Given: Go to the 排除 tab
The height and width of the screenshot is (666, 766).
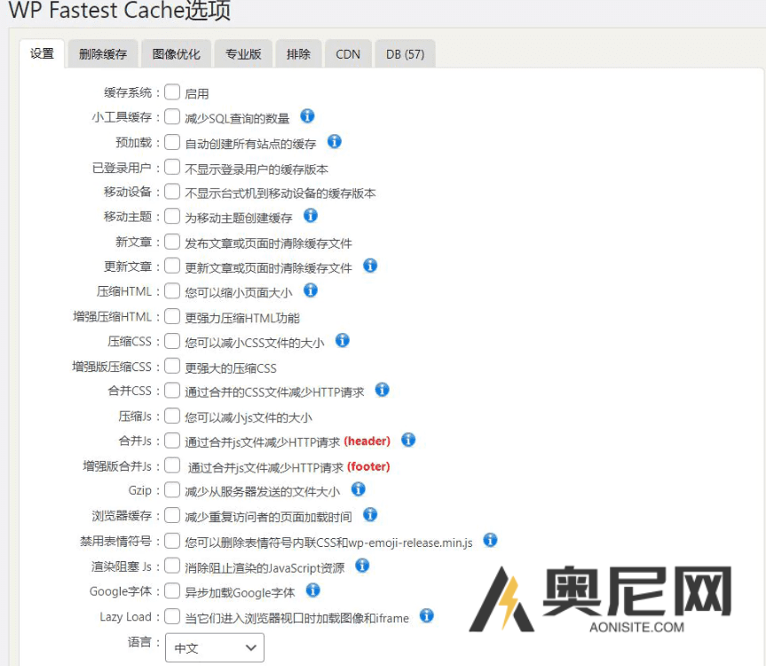Looking at the screenshot, I should click(x=298, y=54).
